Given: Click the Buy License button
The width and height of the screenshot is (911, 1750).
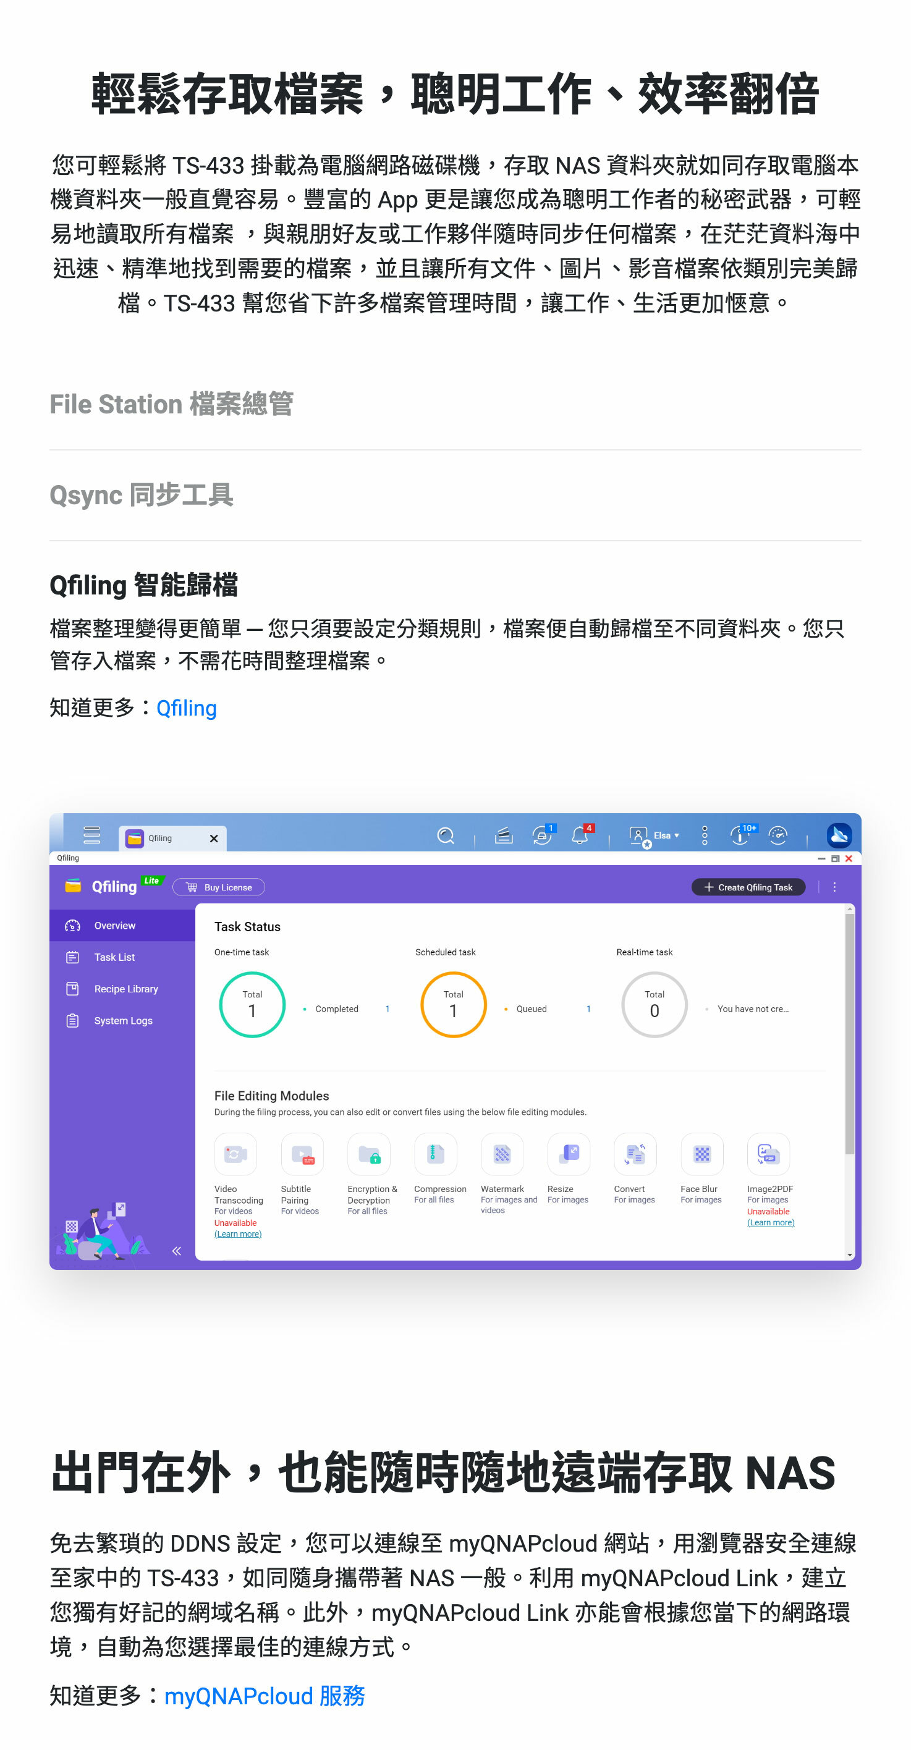Looking at the screenshot, I should click(219, 887).
